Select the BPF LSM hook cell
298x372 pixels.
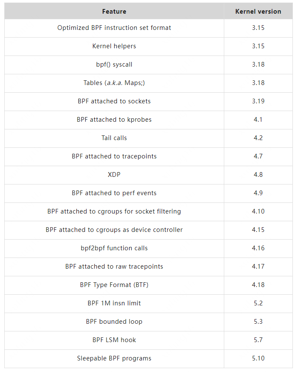[x=114, y=340]
